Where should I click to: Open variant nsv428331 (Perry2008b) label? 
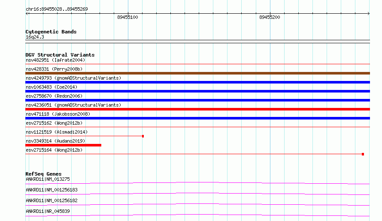(54, 69)
